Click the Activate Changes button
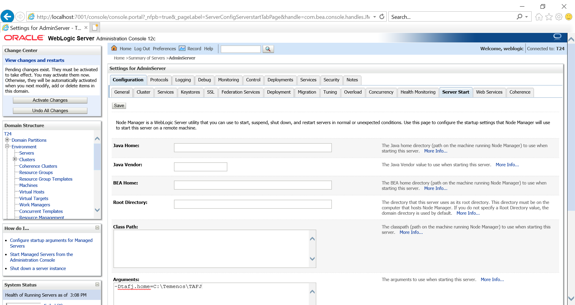Viewport: 575px width, 305px height. (x=50, y=100)
